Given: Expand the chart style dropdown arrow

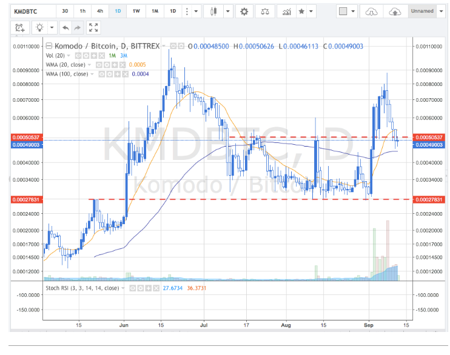Looking at the screenshot, I should tap(227, 12).
